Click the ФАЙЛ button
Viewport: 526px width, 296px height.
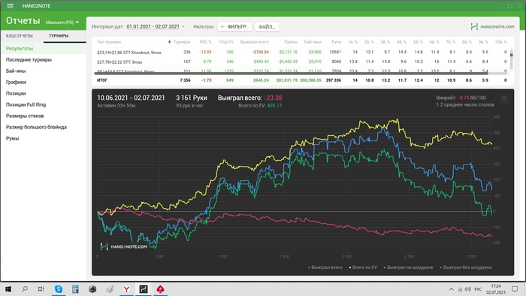coord(267,26)
